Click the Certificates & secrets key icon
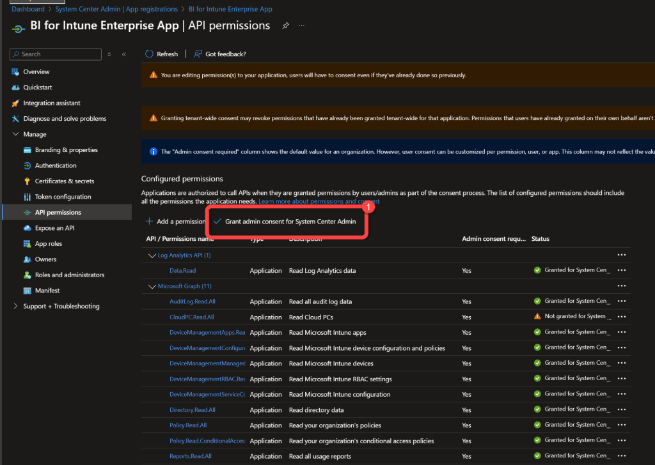Screen dimensions: 655x465 pyautogui.click(x=27, y=181)
